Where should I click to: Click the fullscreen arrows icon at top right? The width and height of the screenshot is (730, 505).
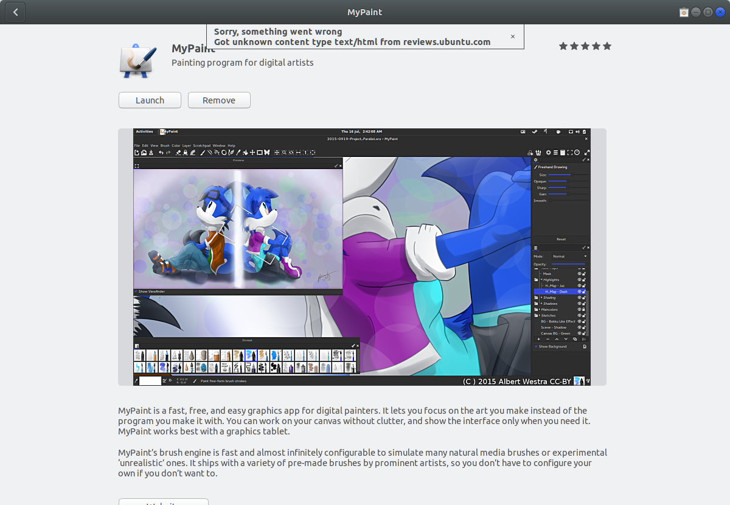point(586,153)
